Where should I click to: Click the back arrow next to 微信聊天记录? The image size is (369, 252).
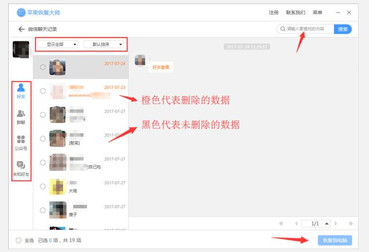22,29
